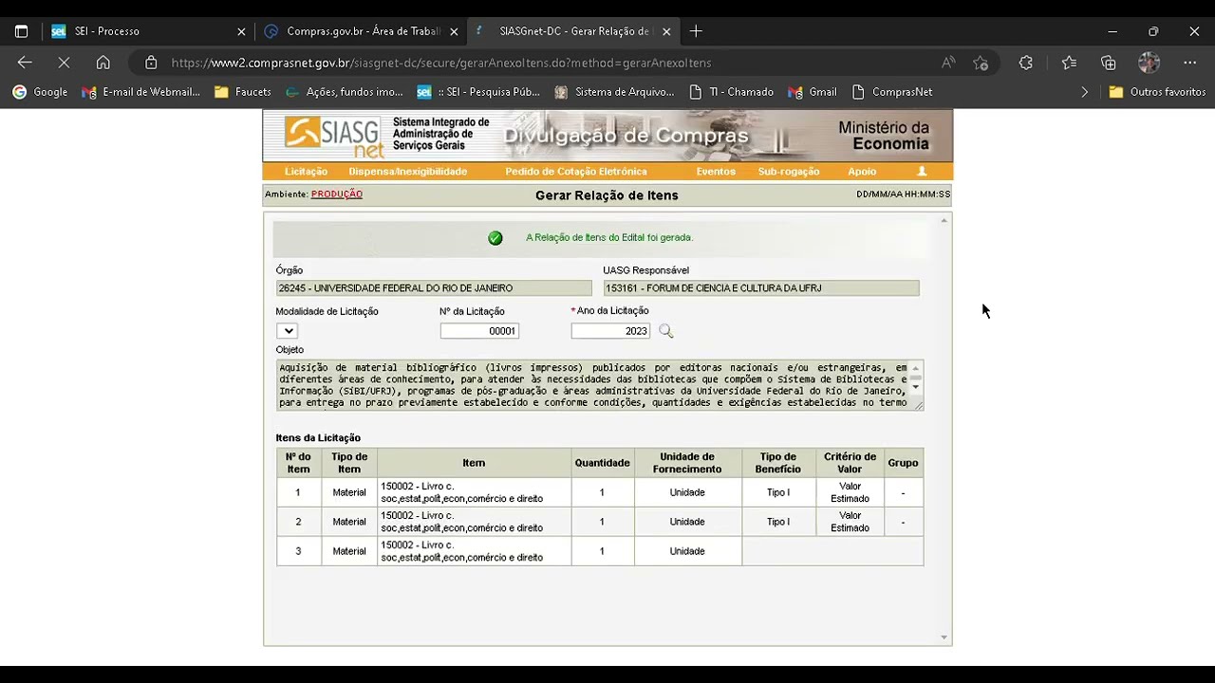Show more bookmarks chevron
Screen dimensions: 1215x683
pos(1085,92)
